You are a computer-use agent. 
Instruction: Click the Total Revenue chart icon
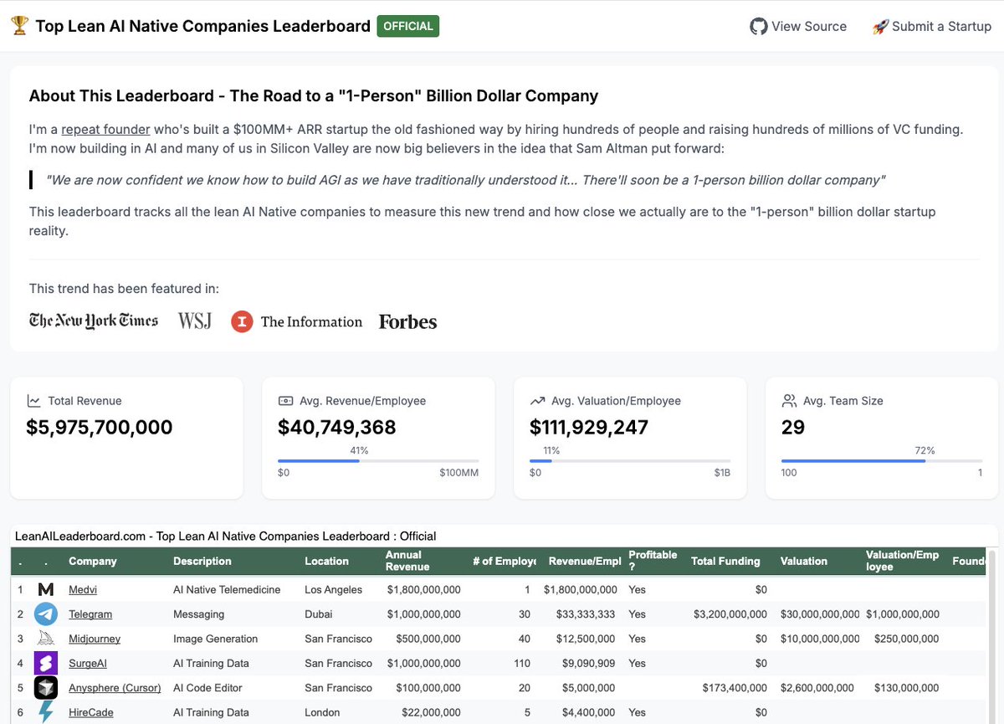point(33,401)
